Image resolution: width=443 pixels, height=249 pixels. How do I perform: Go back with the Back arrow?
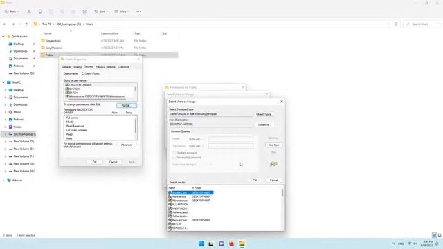tap(5, 24)
